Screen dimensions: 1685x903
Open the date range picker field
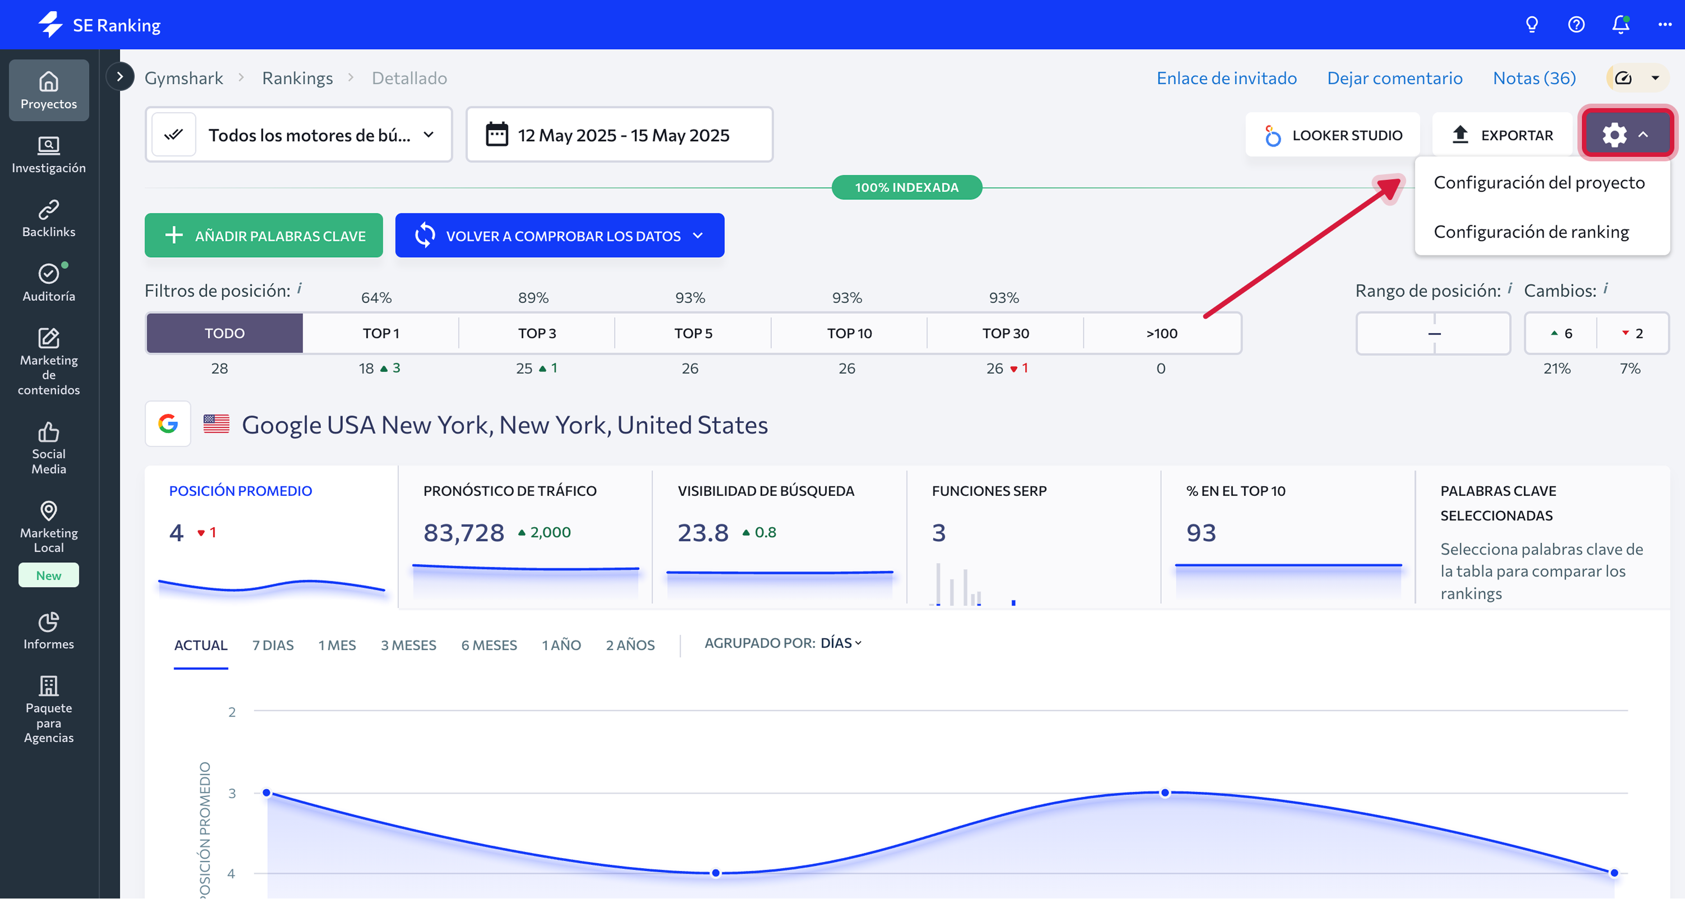pos(619,135)
